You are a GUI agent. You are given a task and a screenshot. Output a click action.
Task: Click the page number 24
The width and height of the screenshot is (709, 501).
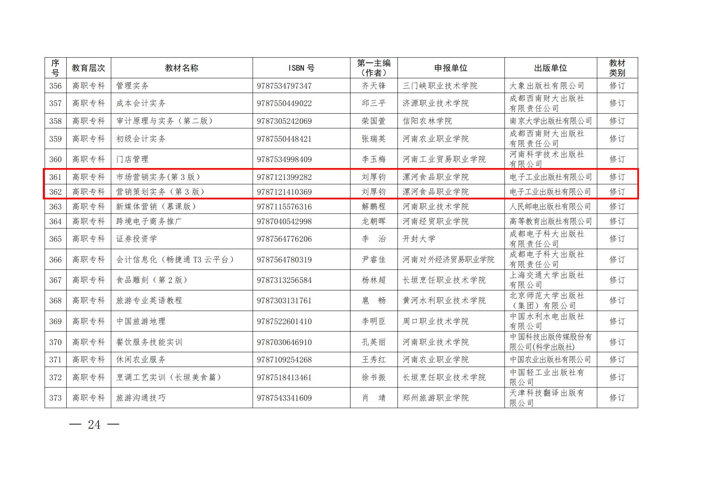click(95, 424)
